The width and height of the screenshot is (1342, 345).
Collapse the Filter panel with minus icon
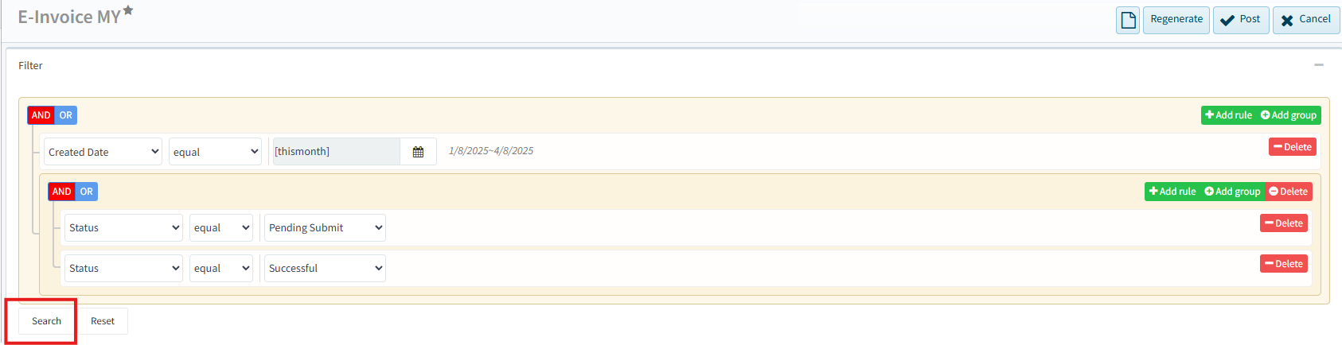1318,65
